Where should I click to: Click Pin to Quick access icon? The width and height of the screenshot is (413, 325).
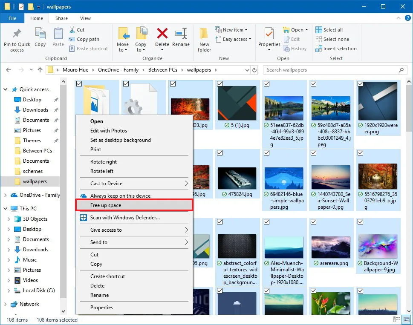(17, 34)
